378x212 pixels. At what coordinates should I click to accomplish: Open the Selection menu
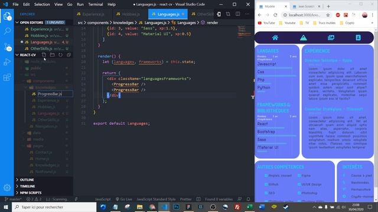pos(42,4)
